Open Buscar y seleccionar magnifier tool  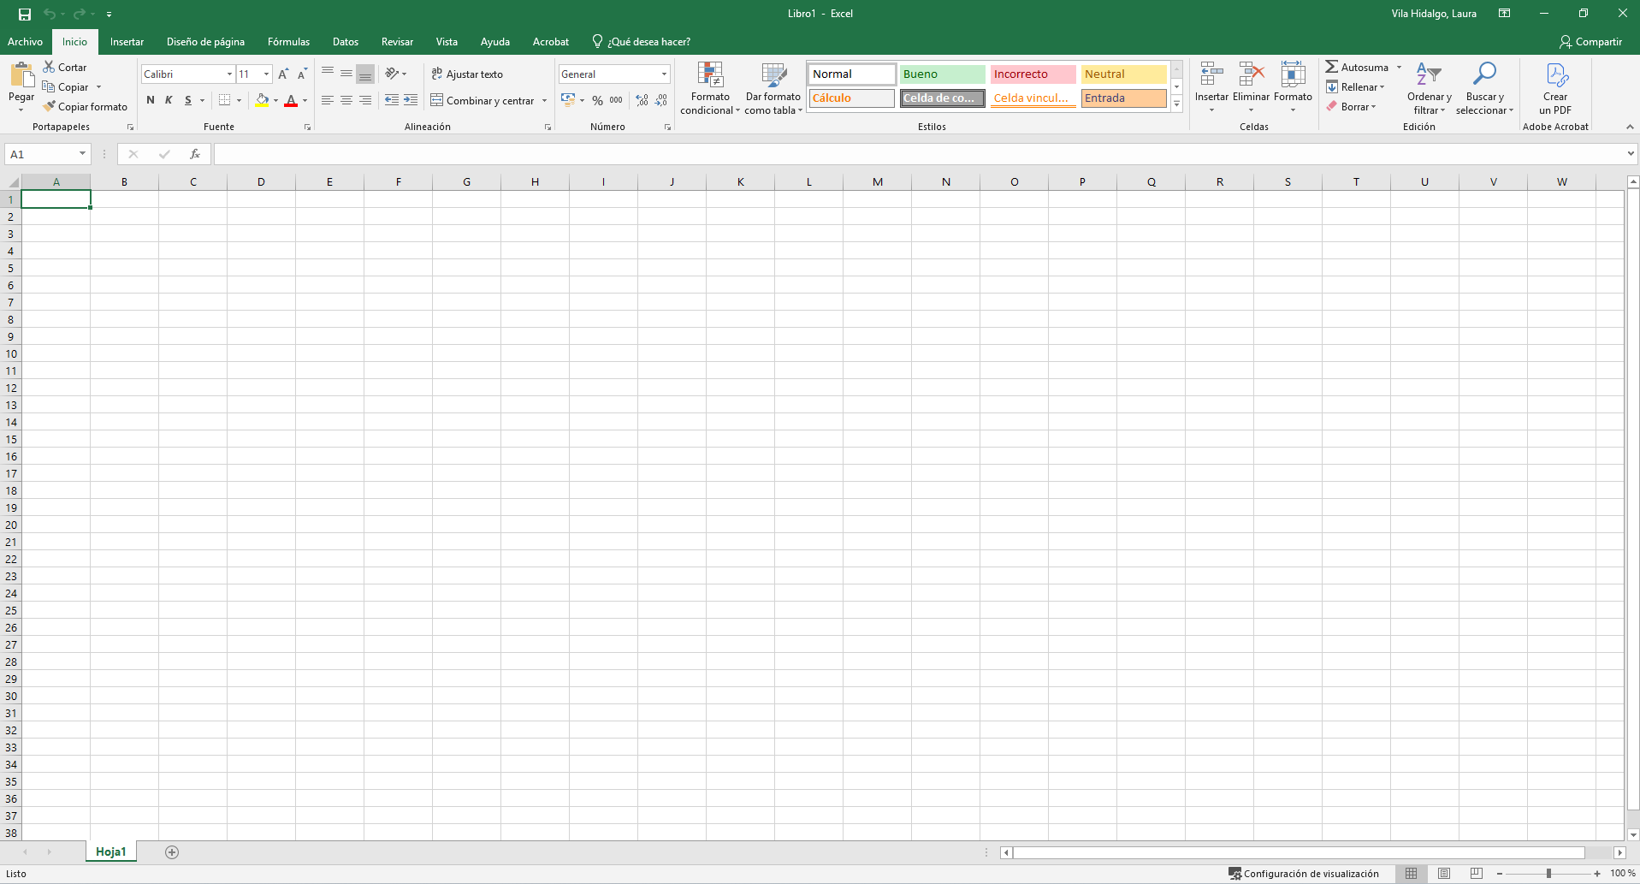click(x=1484, y=75)
